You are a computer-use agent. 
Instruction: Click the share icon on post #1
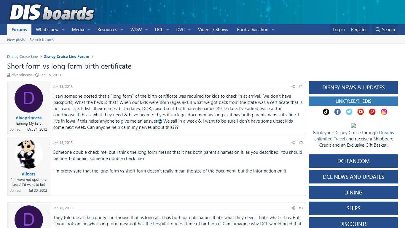coord(293,87)
